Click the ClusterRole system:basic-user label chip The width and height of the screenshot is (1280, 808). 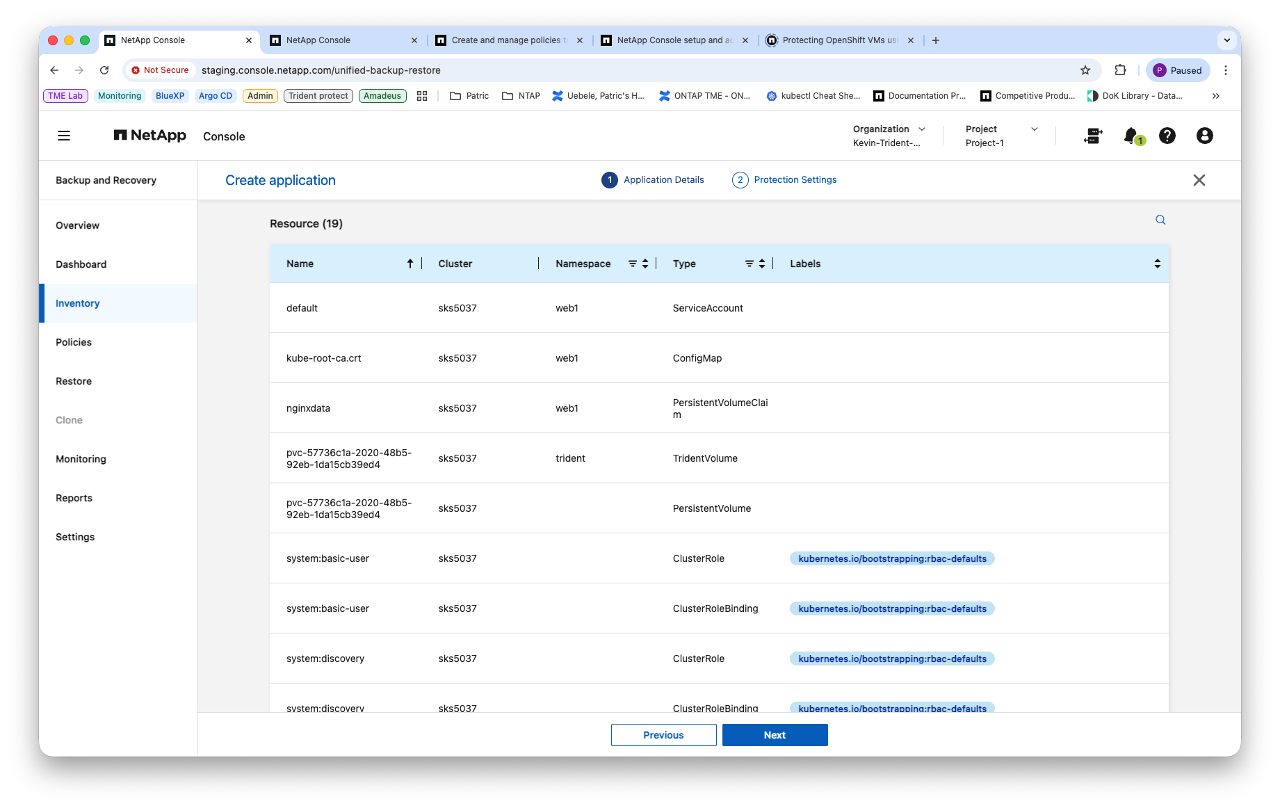click(x=892, y=558)
